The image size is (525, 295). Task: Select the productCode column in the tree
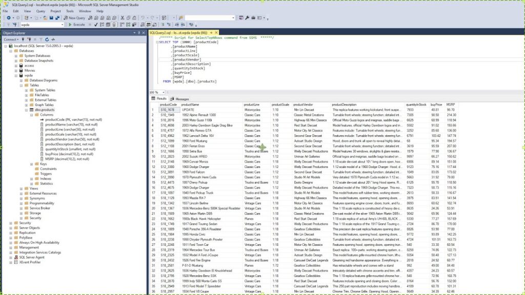pyautogui.click(x=73, y=119)
